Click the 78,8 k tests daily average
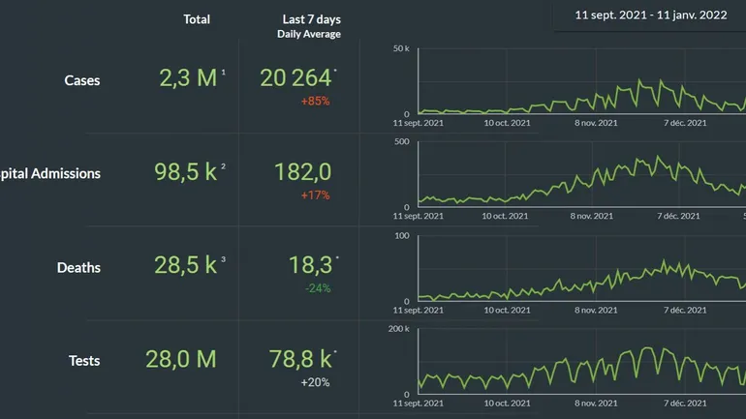 (300, 359)
